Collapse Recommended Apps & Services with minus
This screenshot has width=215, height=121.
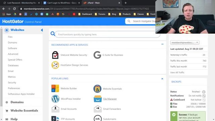pos(162,44)
